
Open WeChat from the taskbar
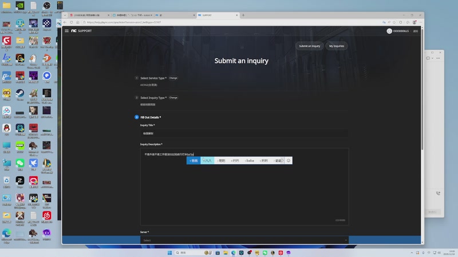[x=265, y=252]
